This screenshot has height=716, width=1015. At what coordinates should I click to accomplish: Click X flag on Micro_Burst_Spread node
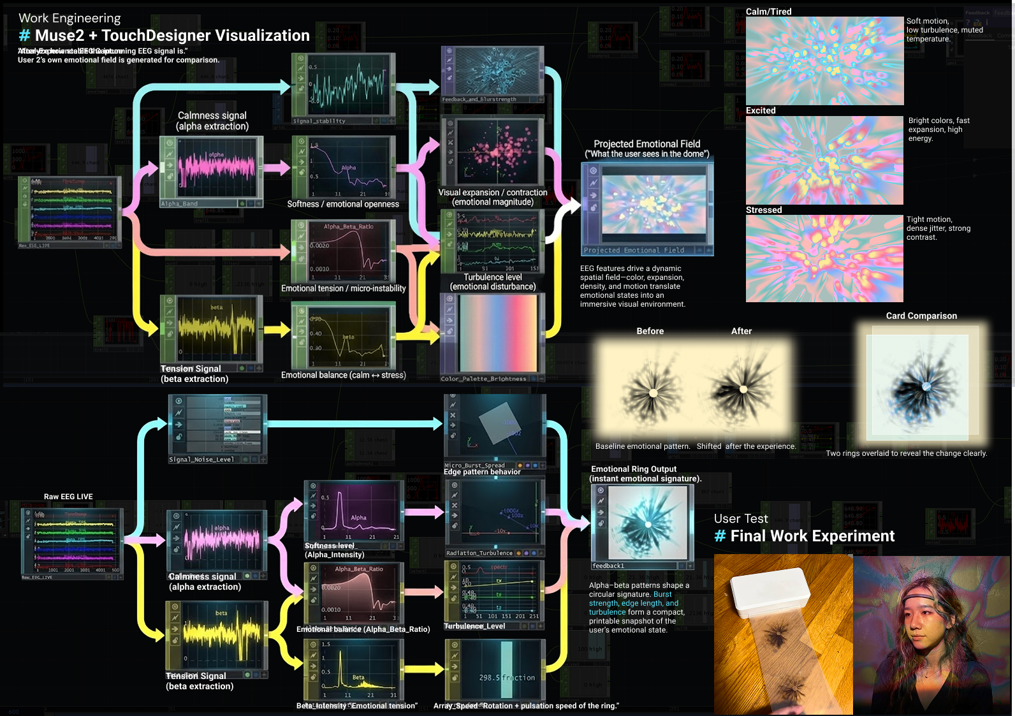[x=453, y=415]
